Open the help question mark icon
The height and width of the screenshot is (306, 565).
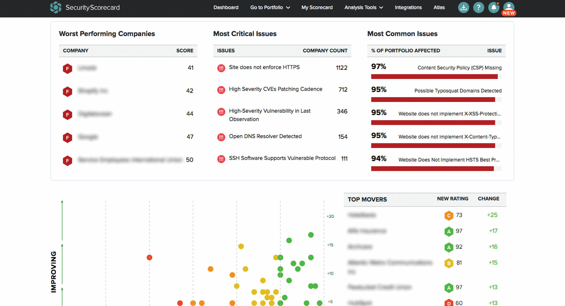point(478,7)
